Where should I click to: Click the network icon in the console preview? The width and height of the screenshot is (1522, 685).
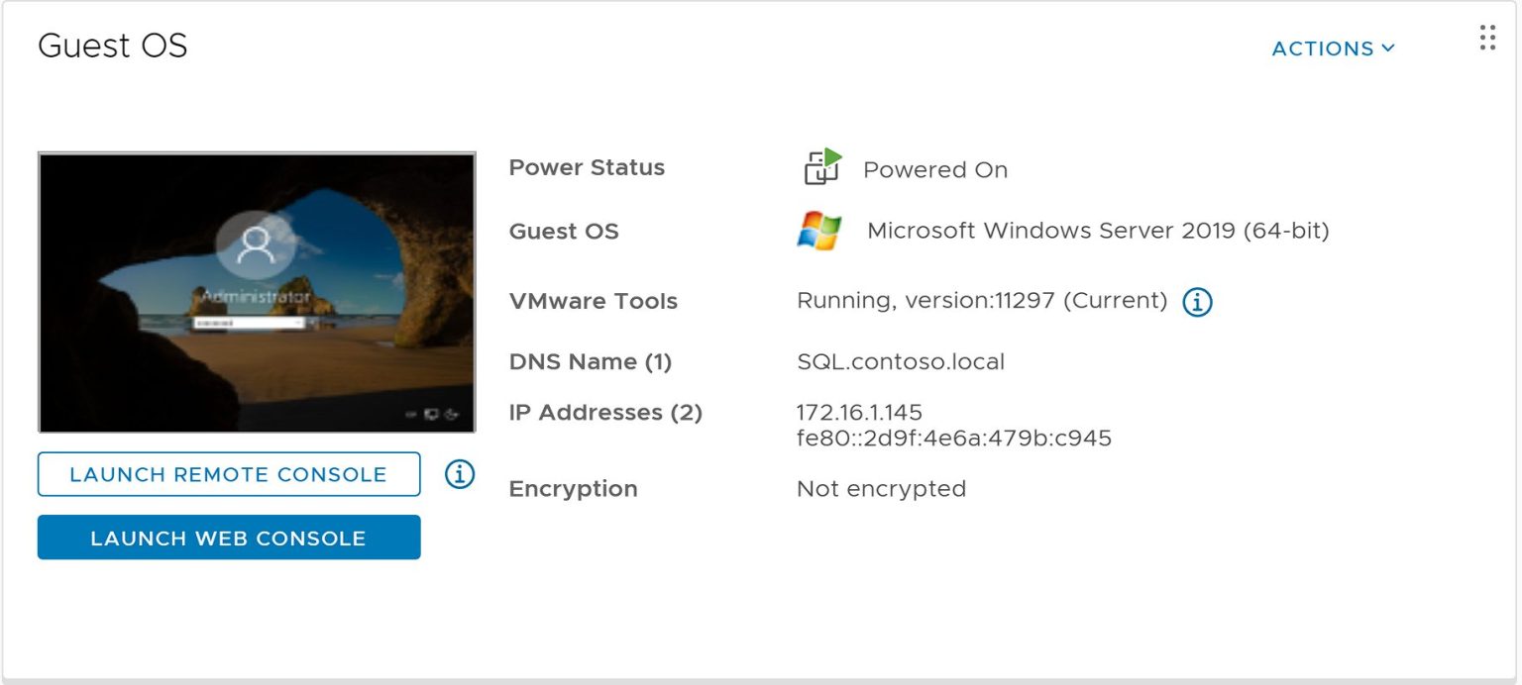412,414
